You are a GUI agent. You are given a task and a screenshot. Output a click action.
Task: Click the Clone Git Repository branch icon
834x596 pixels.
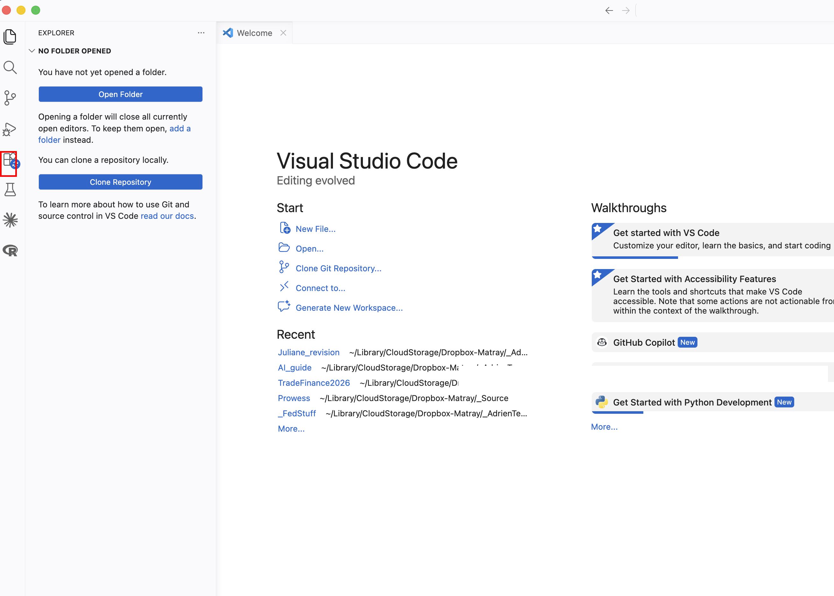(284, 267)
